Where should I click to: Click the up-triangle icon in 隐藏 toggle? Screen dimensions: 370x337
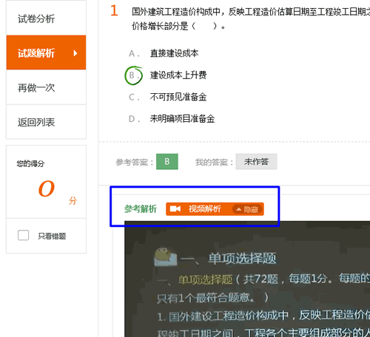point(238,209)
